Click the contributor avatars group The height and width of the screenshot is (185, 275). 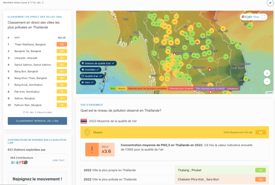tap(19, 162)
